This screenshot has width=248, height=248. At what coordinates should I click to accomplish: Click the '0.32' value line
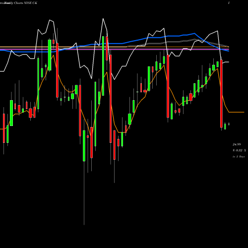point(239,150)
